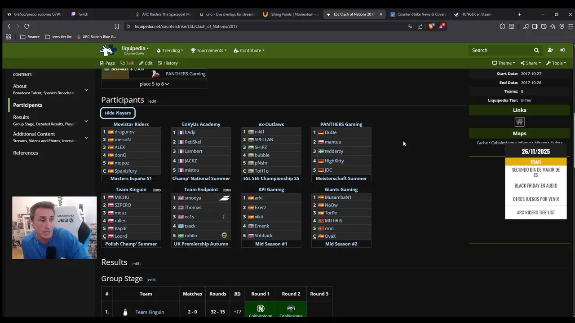The width and height of the screenshot is (575, 323).
Task: Open the extensions puzzle icon
Action: point(503,26)
